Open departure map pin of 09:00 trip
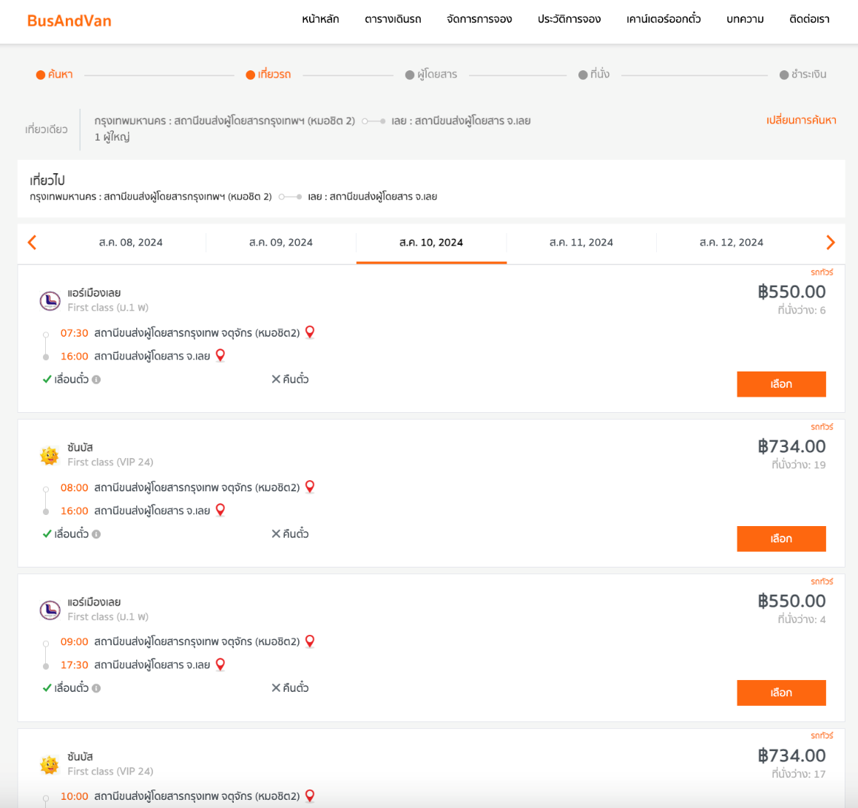Screen dimensions: 858x808 (310, 641)
